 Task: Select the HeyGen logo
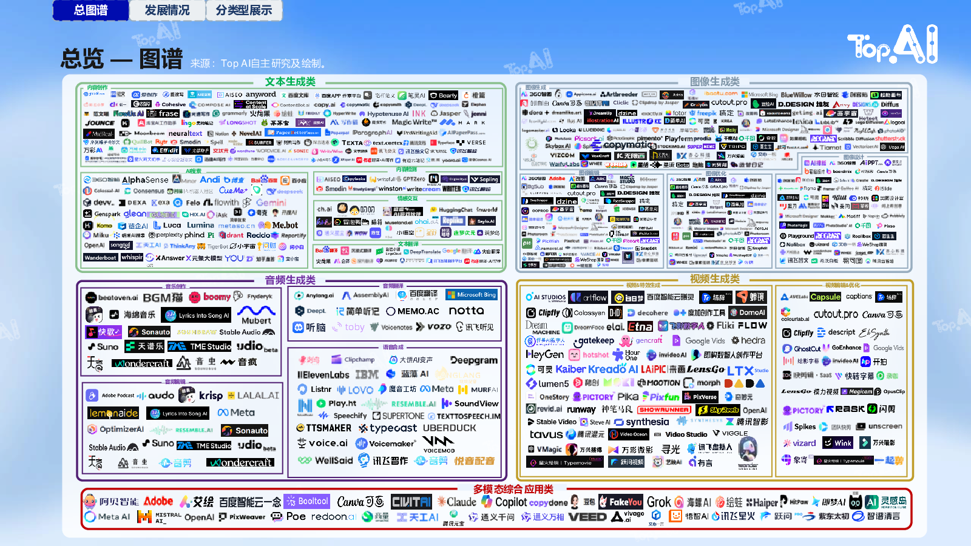point(544,354)
